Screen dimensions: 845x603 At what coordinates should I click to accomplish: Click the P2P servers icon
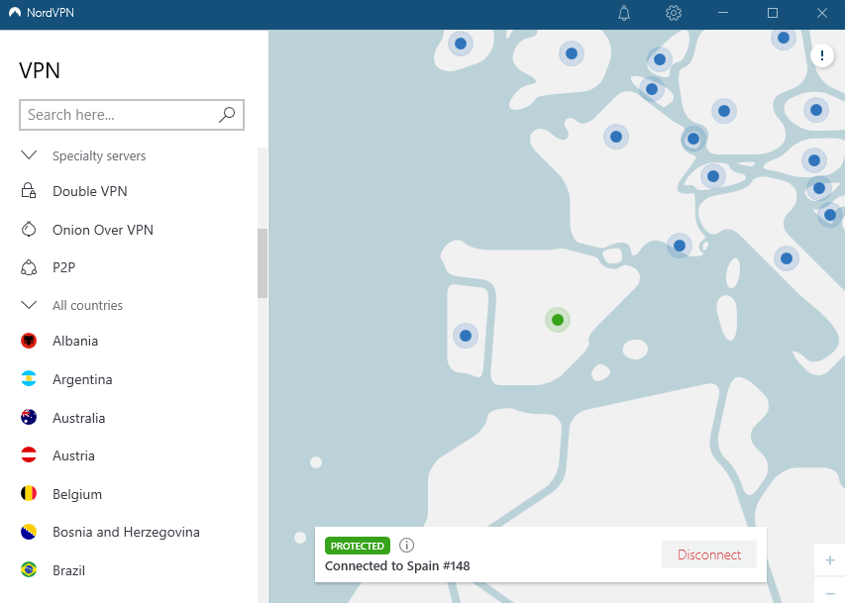click(29, 267)
